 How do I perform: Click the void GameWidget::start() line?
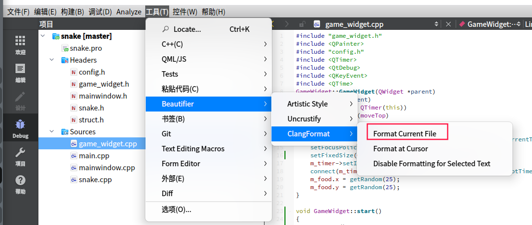tap(339, 211)
